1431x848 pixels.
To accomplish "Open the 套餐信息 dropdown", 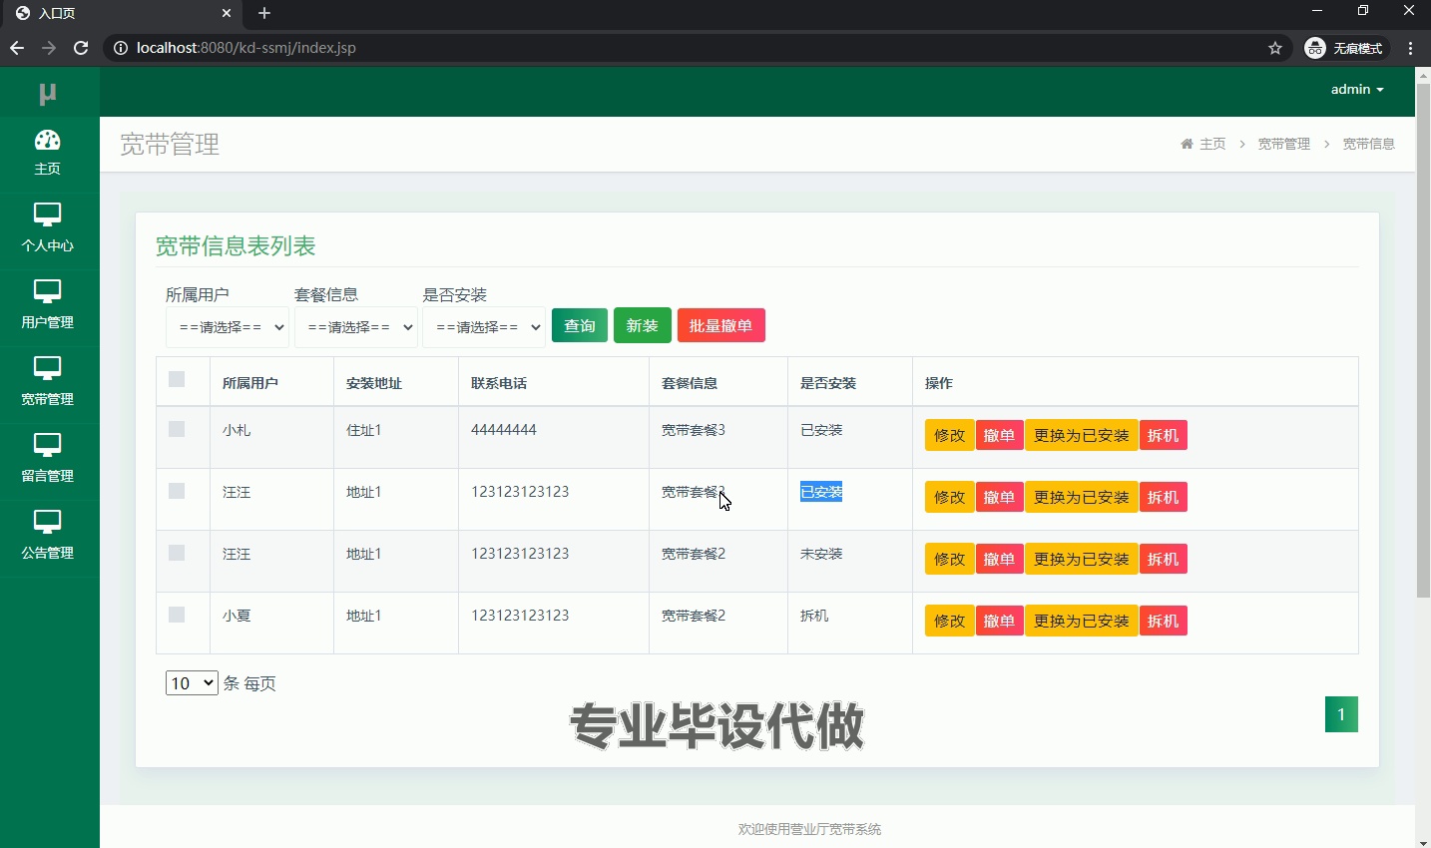I will coord(355,327).
